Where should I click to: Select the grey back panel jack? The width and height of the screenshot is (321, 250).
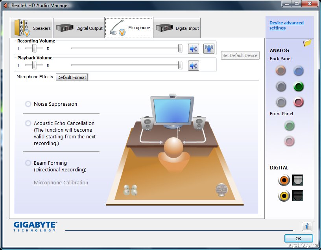tap(281, 102)
